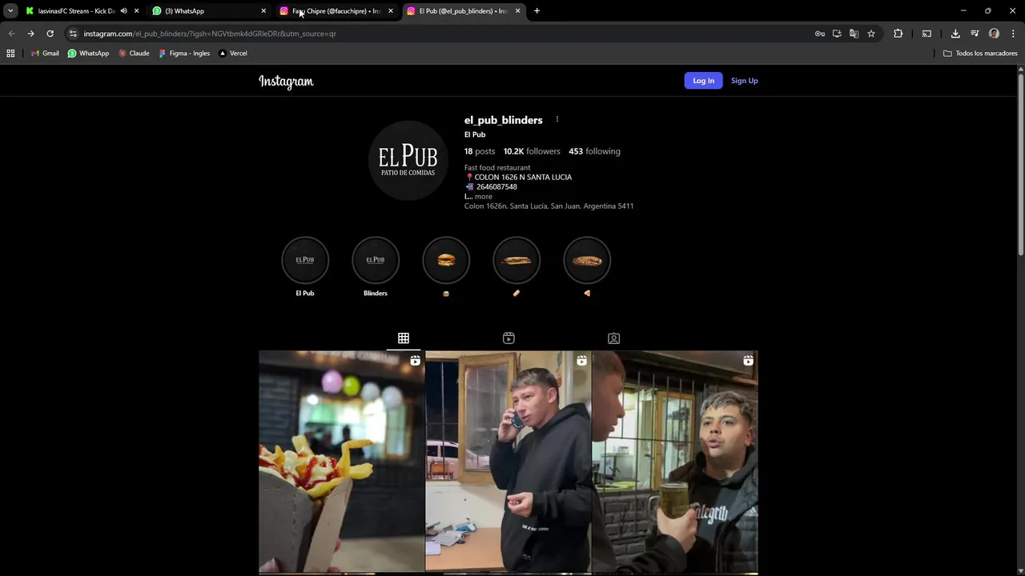Click the 18 posts count
Viewport: 1025px width, 576px height.
480,151
